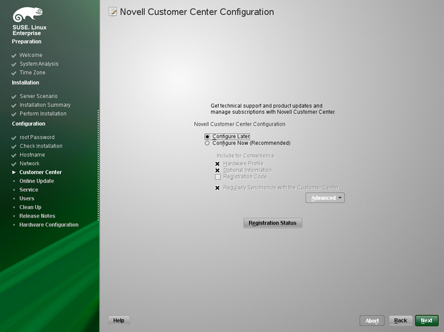Click the Novell Customer Center Configuration title
Screen dimensions: 444x332
pyautogui.click(x=197, y=12)
